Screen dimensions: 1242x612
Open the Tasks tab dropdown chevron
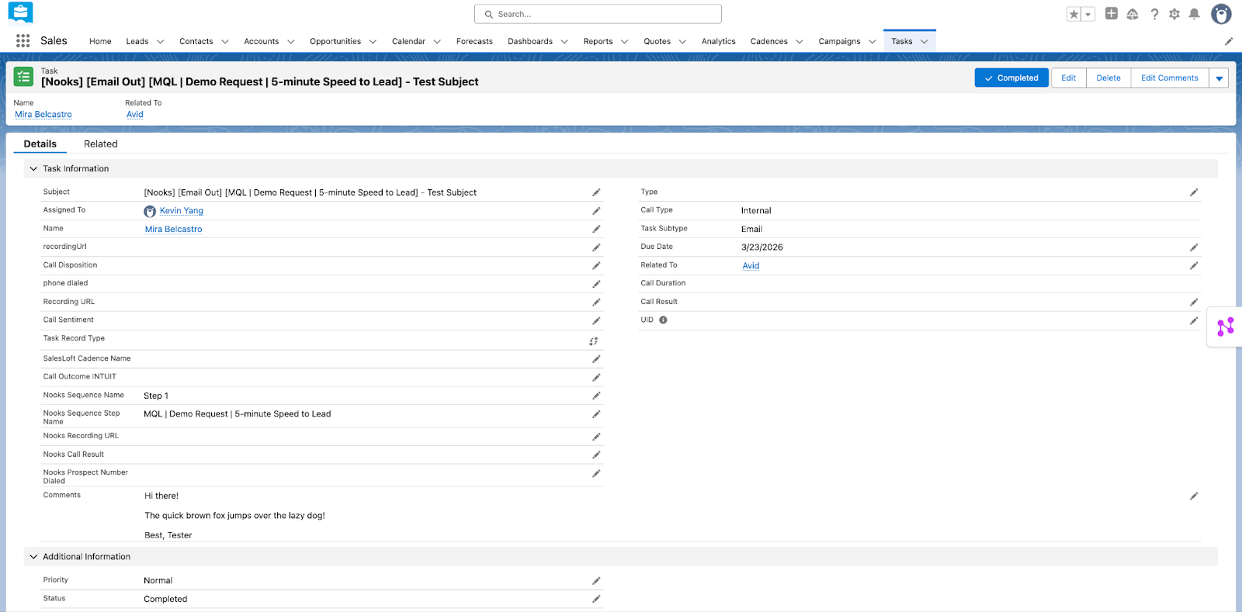tap(925, 42)
